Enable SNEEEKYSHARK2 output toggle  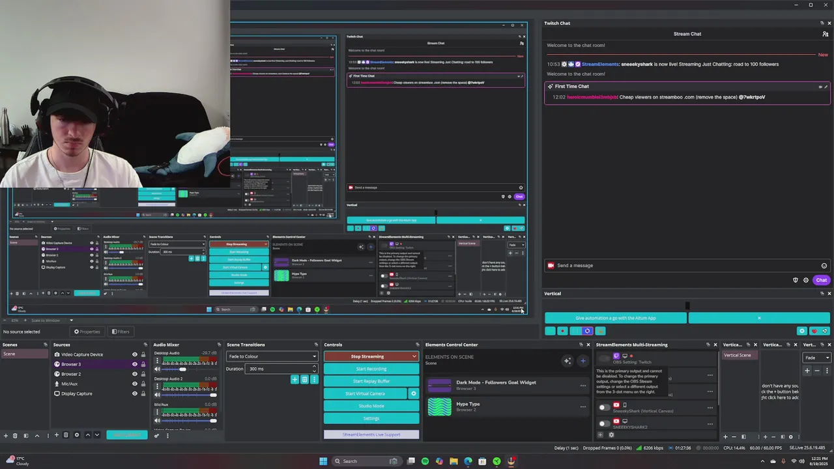tap(605, 423)
